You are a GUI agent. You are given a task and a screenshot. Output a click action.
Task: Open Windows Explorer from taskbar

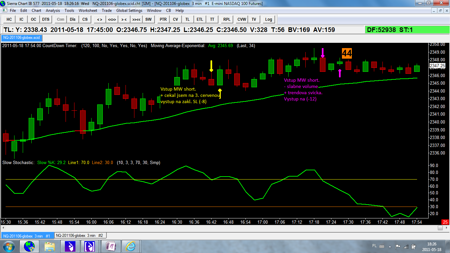click(x=50, y=246)
